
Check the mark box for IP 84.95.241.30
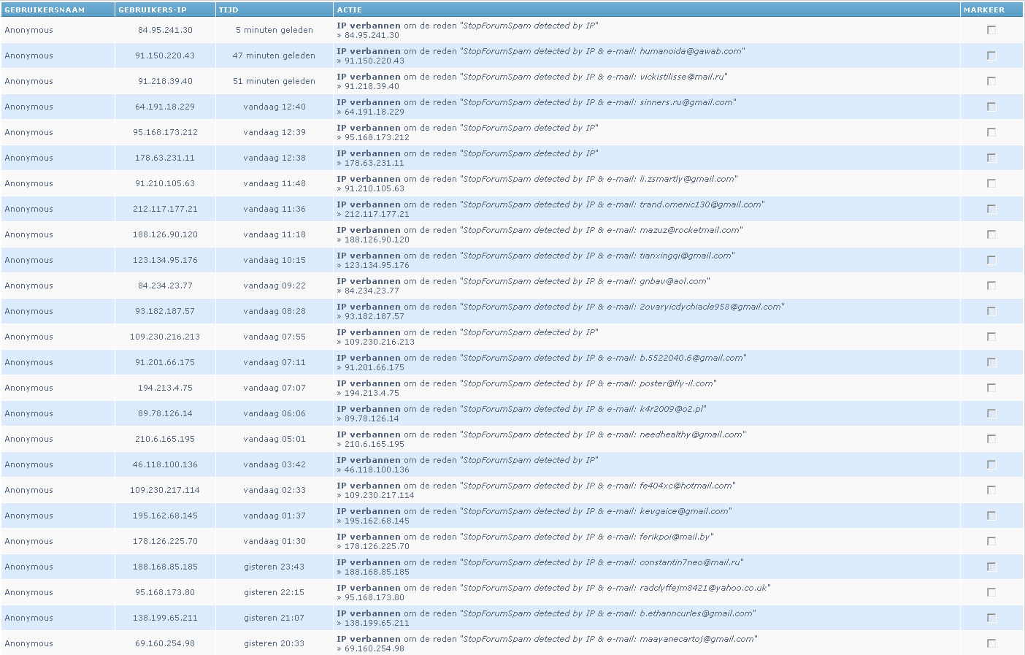click(x=991, y=30)
